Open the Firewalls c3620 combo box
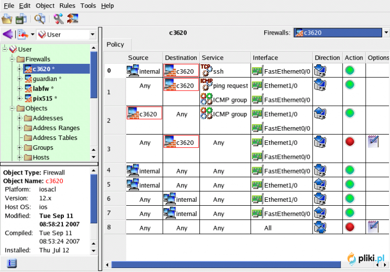 coord(341,33)
